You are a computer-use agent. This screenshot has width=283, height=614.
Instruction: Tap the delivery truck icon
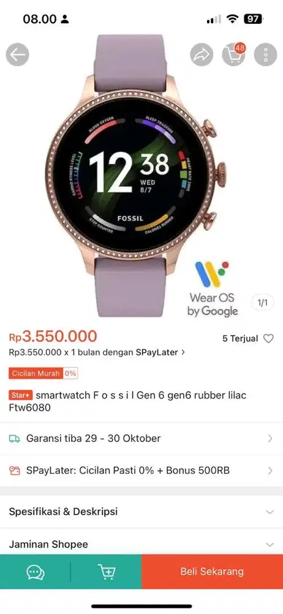tap(15, 438)
